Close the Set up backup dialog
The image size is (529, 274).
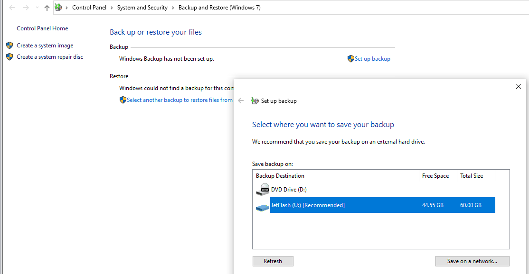519,86
